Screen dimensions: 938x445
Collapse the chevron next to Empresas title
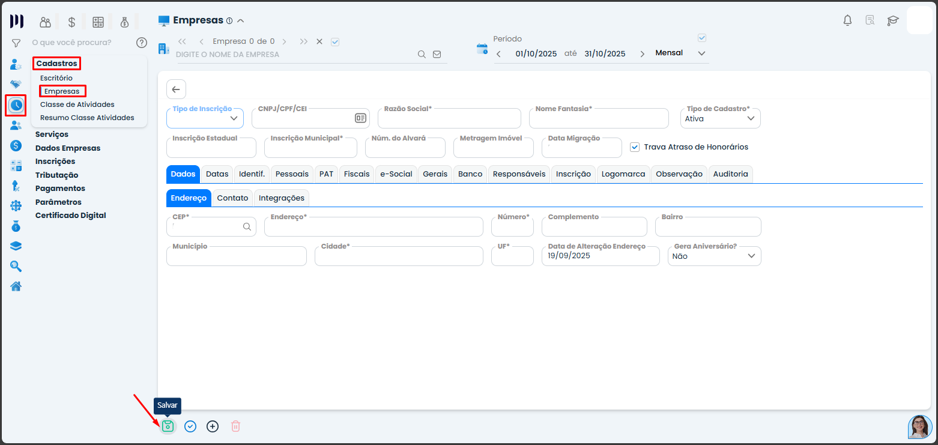click(241, 20)
